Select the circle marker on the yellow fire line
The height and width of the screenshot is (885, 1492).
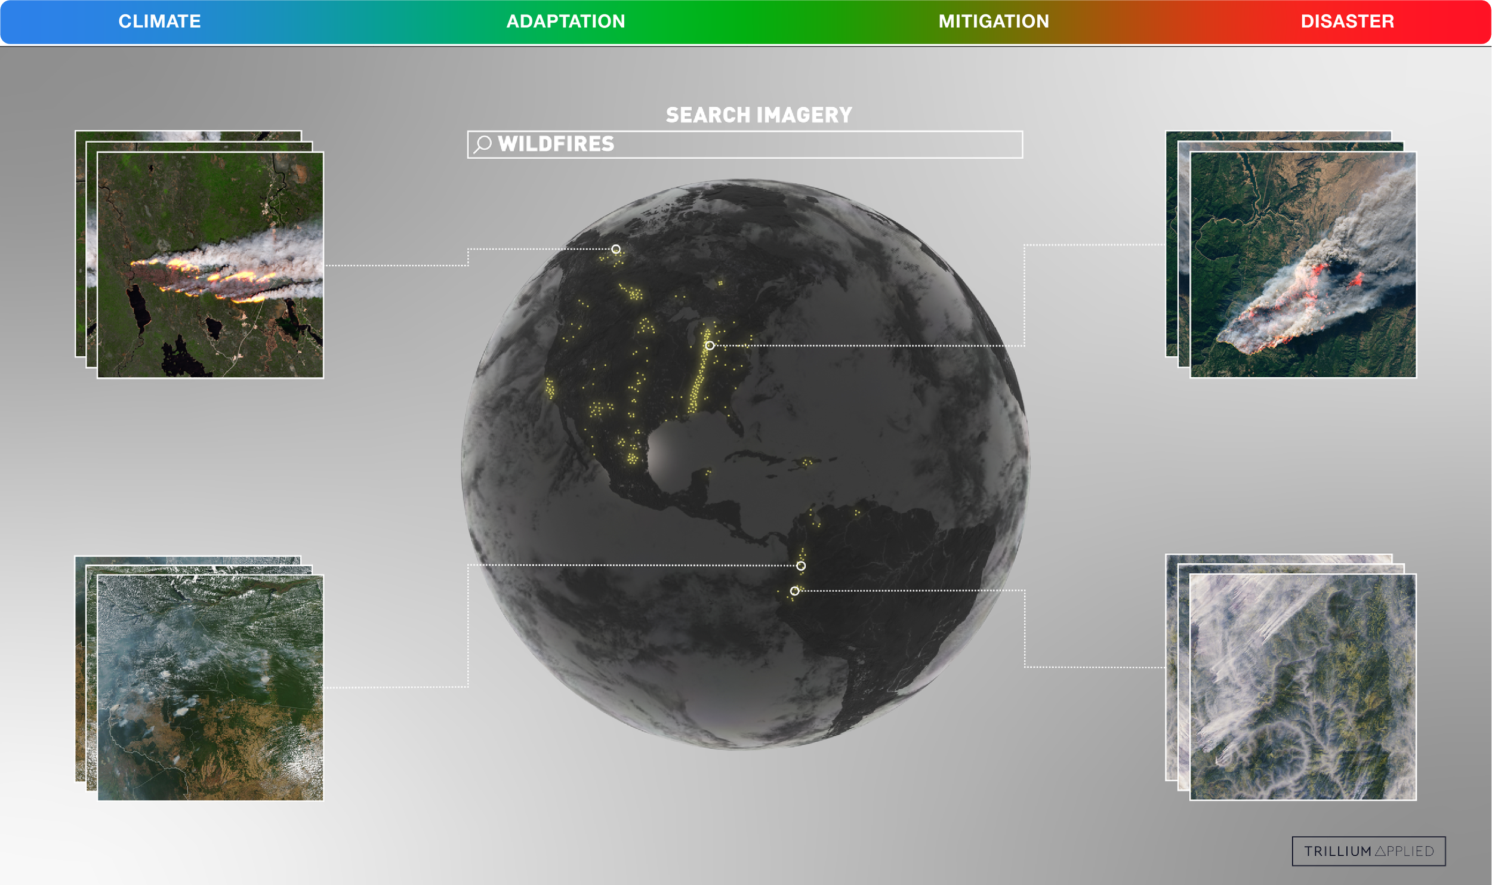point(710,346)
